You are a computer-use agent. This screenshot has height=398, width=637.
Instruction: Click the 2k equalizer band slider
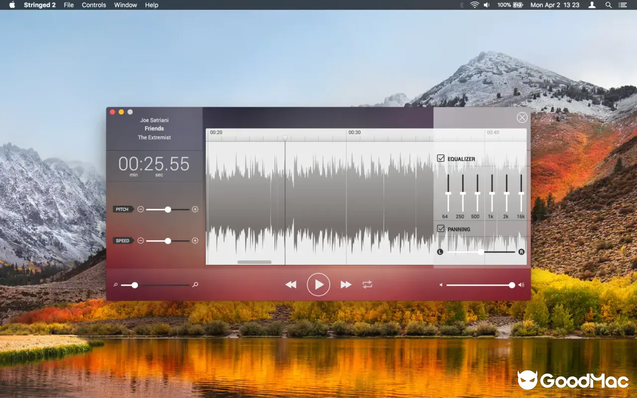click(507, 193)
